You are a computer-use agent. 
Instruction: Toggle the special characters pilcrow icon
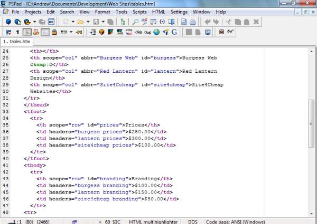click(18, 32)
